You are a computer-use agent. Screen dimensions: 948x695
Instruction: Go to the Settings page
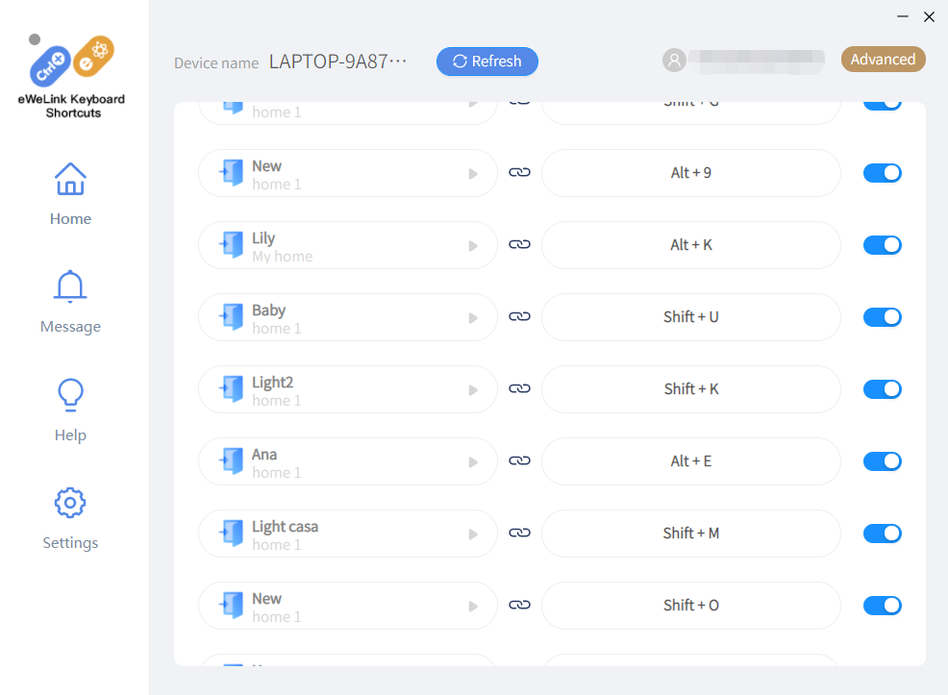[x=70, y=518]
